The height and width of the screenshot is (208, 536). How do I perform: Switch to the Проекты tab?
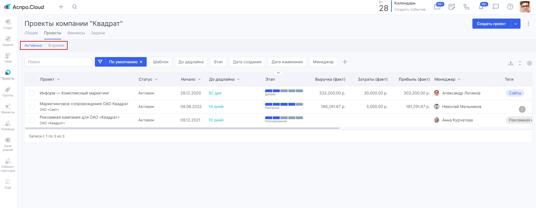click(x=53, y=33)
